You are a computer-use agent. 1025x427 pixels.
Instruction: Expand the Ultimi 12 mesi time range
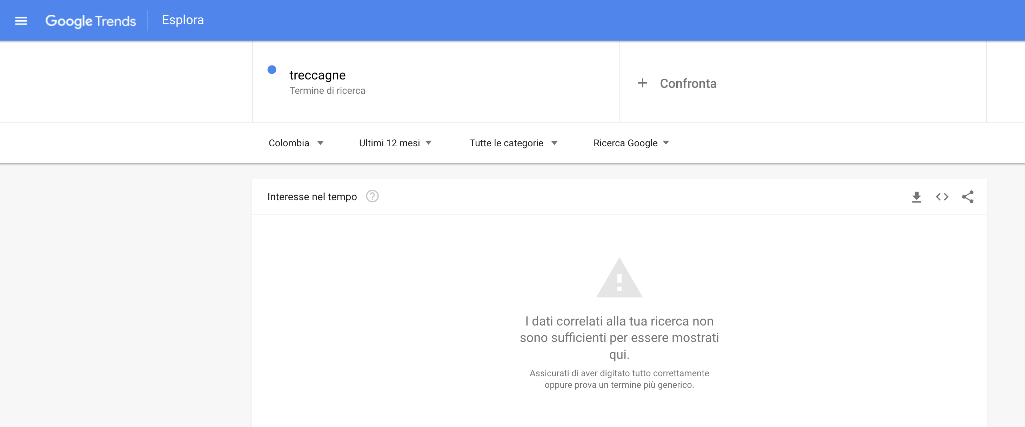(x=395, y=143)
